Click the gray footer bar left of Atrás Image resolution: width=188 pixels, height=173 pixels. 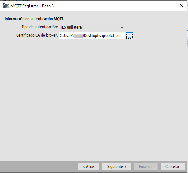coord(39,166)
